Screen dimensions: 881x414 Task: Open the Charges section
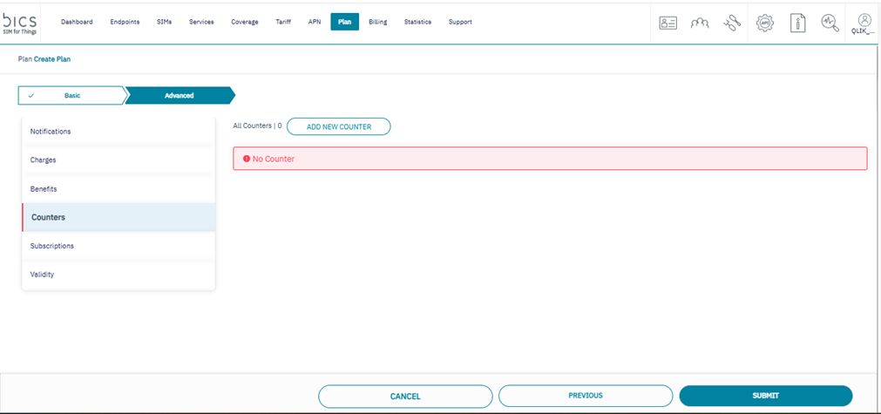tap(44, 160)
